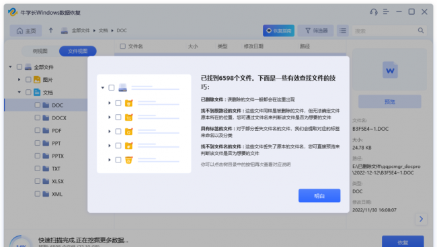Open the 恢复指南 recovery guide
437x247 pixels.
click(x=278, y=31)
